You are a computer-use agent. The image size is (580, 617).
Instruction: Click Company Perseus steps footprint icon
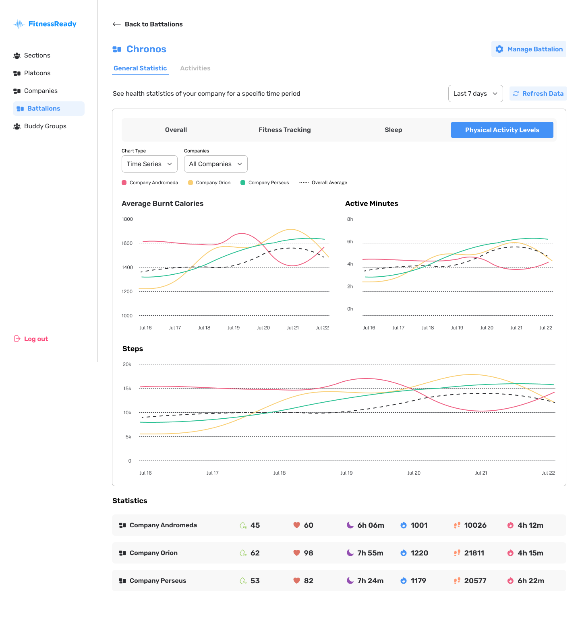coord(457,580)
